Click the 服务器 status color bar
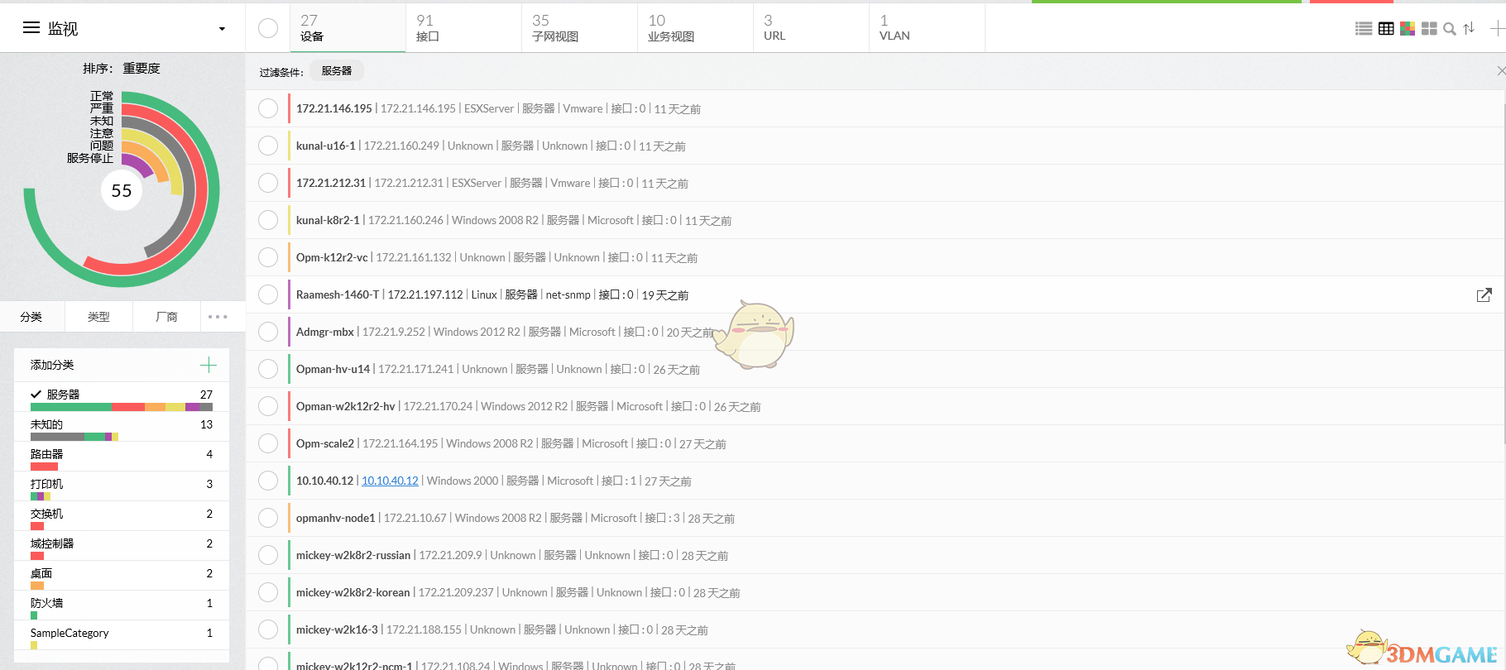 tap(122, 407)
